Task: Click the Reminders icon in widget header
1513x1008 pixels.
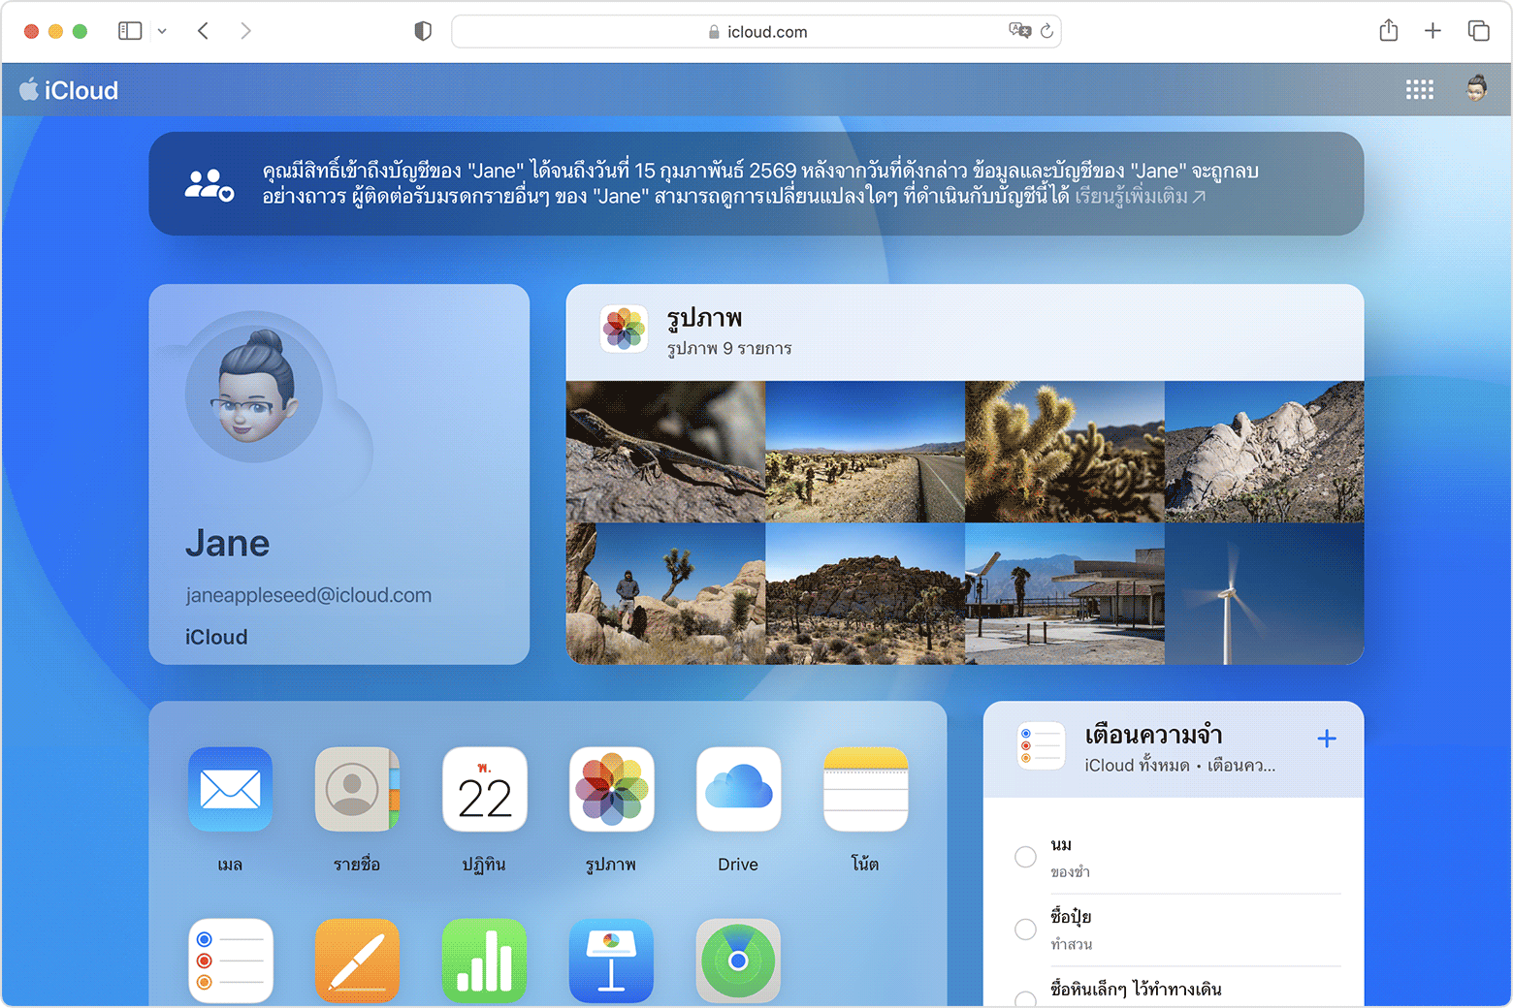Action: [1041, 746]
